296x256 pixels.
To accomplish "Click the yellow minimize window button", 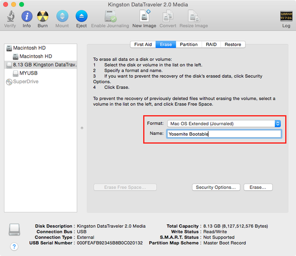I will click(14, 4).
